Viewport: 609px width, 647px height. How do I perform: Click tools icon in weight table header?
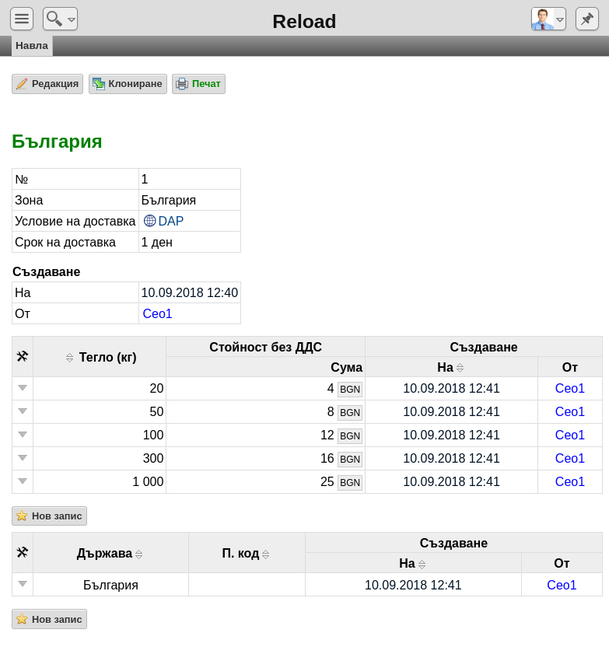pos(23,356)
